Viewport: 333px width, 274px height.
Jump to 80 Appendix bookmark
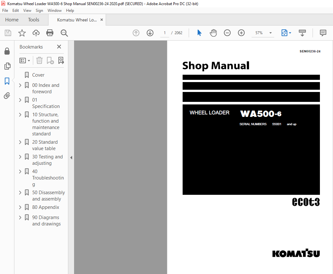(46, 207)
